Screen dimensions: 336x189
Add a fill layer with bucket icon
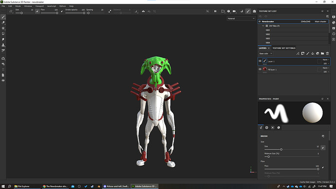[x=313, y=53]
